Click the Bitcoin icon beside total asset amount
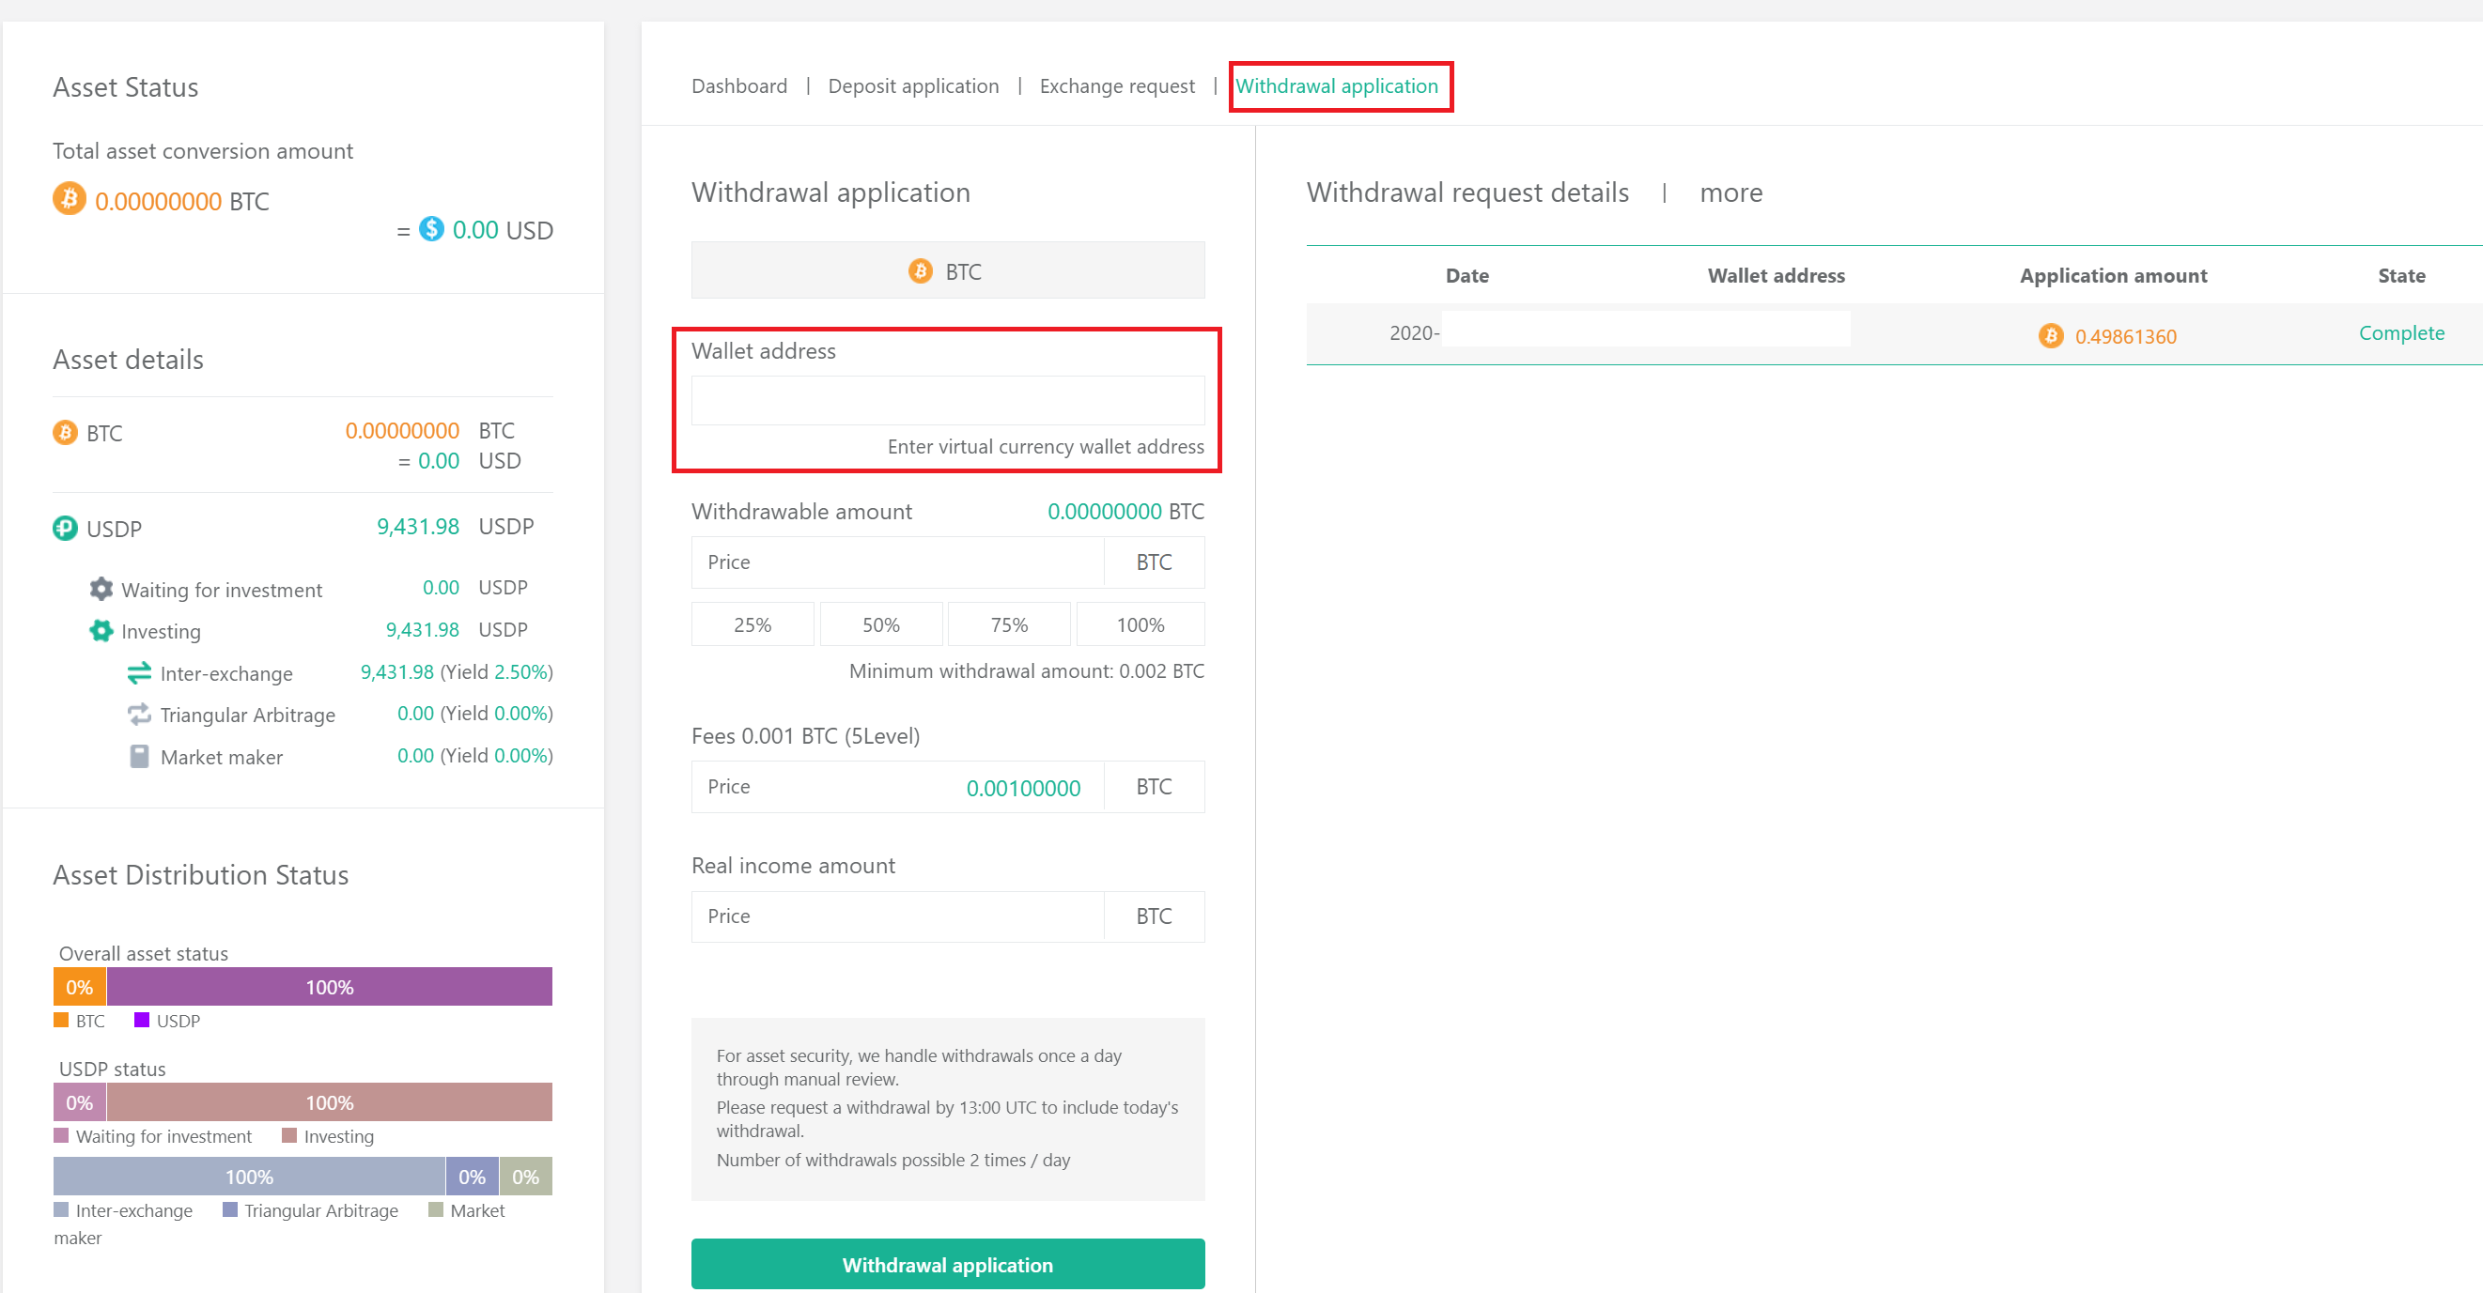The image size is (2483, 1293). point(69,198)
